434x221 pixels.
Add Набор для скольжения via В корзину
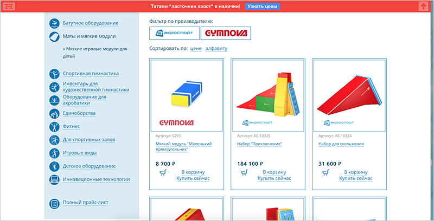[x=356, y=172]
